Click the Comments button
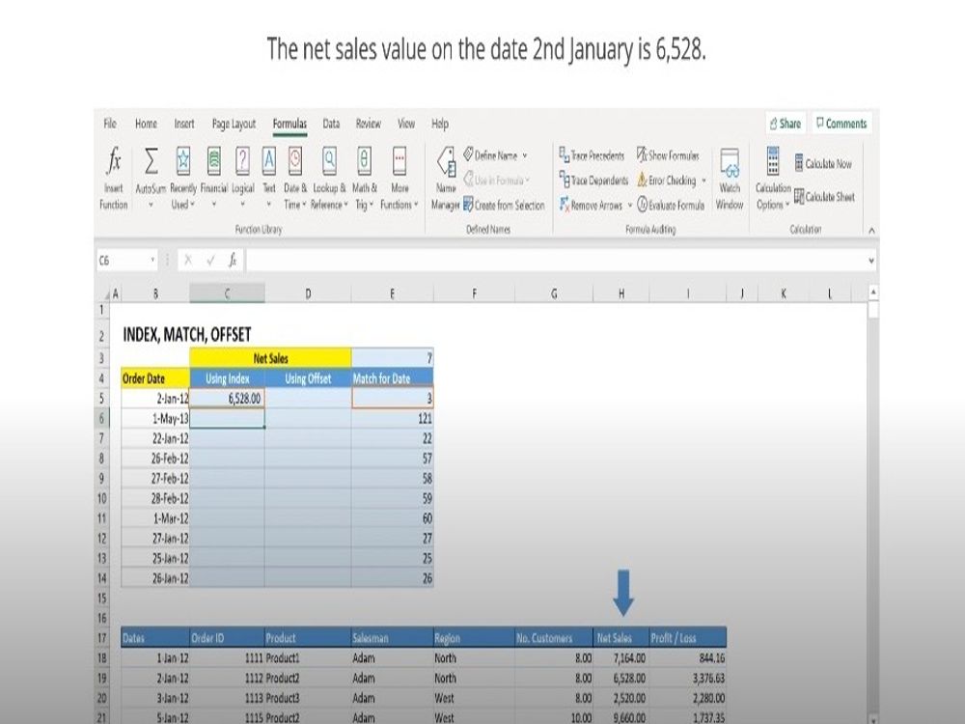This screenshot has width=965, height=724. pyautogui.click(x=841, y=124)
